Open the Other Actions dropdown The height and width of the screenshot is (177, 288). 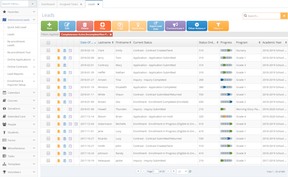197,26
